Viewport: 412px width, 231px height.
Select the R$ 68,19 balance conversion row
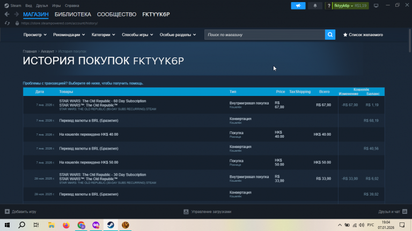click(x=204, y=121)
